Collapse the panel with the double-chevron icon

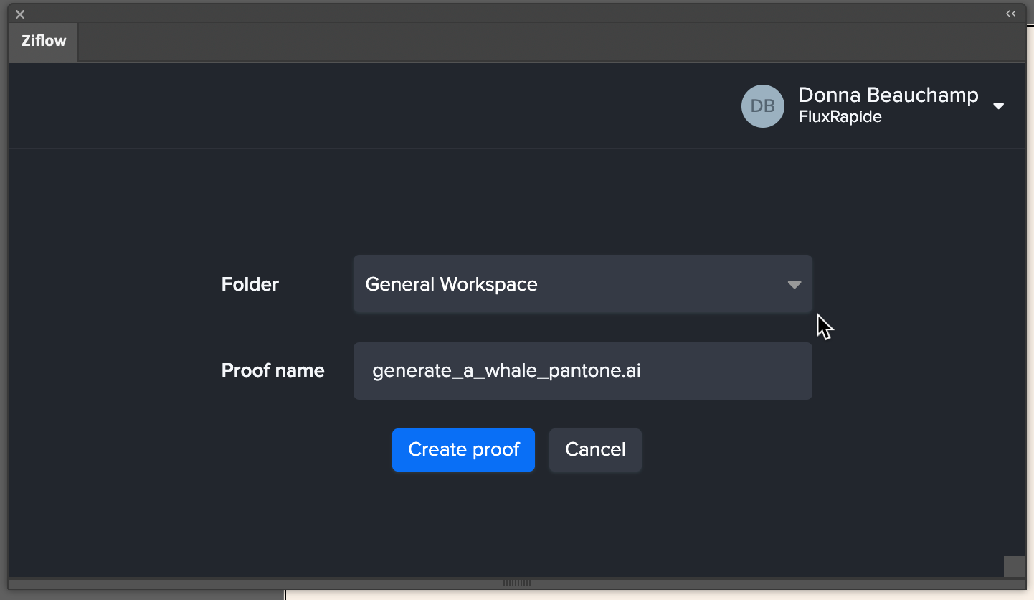point(1011,13)
